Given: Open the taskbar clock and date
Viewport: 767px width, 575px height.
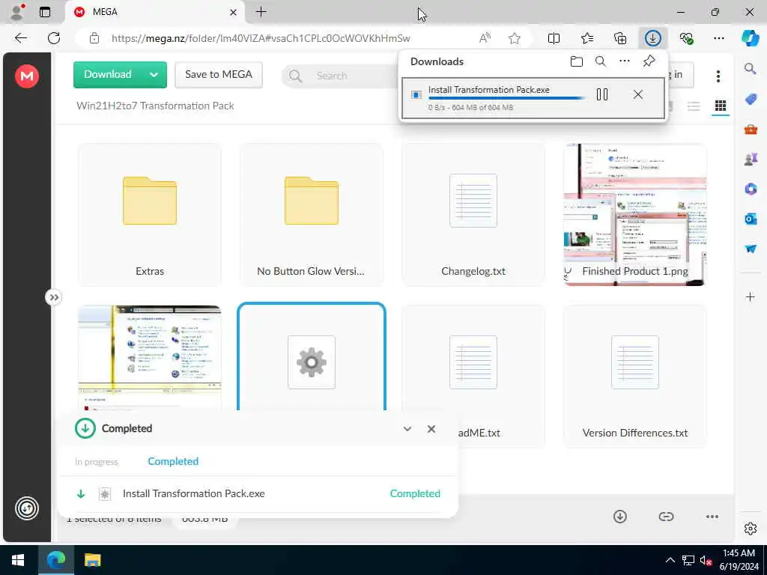Looking at the screenshot, I should pyautogui.click(x=739, y=560).
